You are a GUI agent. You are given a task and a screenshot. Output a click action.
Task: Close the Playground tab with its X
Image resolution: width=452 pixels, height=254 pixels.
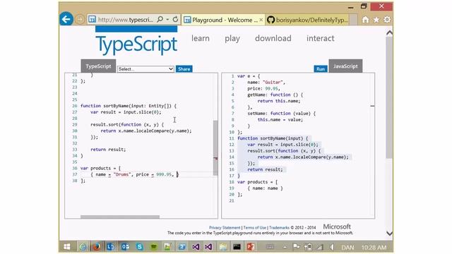261,20
